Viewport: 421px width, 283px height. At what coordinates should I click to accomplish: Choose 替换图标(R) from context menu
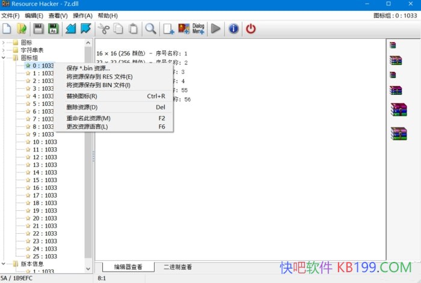click(82, 96)
